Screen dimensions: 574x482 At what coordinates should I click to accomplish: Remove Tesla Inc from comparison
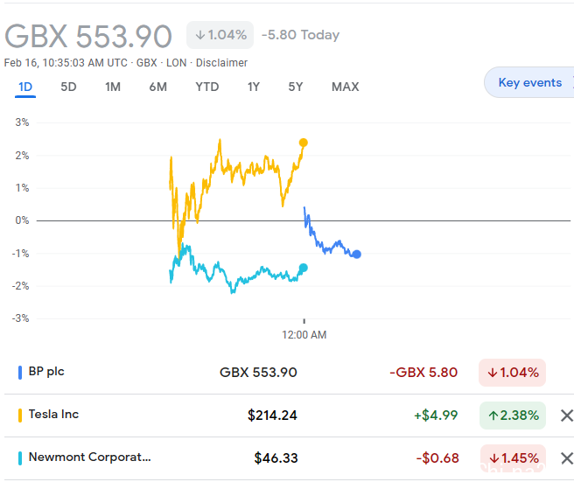(567, 416)
